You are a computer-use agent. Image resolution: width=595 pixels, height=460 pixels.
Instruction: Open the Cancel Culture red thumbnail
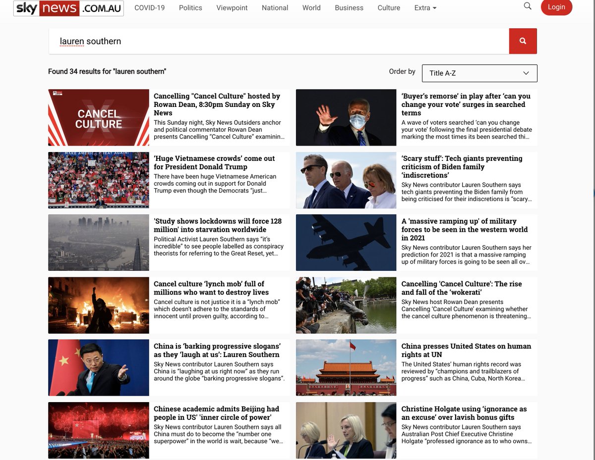coord(99,117)
